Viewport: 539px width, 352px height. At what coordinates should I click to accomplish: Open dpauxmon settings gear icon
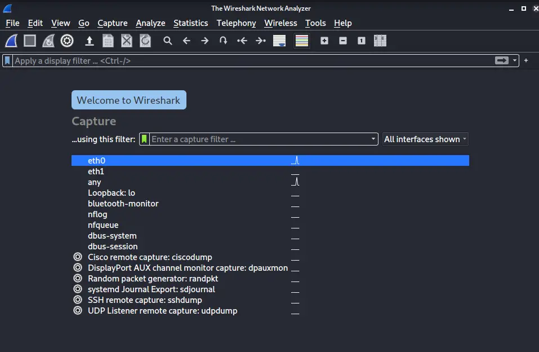pos(78,267)
